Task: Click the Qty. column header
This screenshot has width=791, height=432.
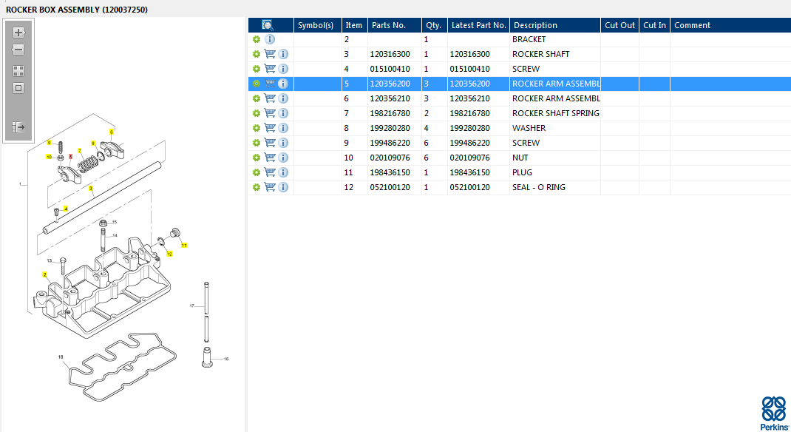Action: pyautogui.click(x=433, y=25)
